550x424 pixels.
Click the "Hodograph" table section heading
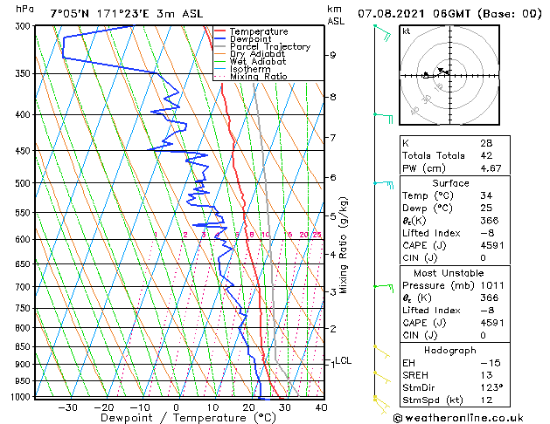coord(450,350)
